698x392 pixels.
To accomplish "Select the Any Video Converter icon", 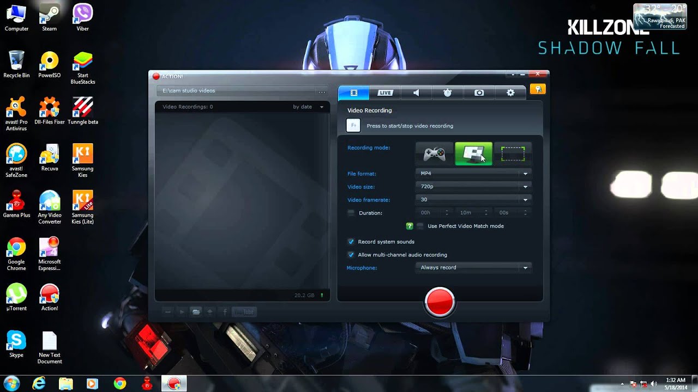I will click(x=50, y=207).
